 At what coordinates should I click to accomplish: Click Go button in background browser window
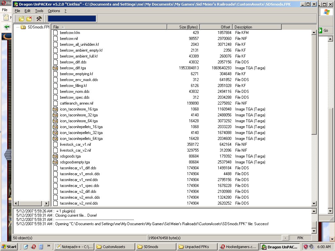pyautogui.click(x=323, y=30)
